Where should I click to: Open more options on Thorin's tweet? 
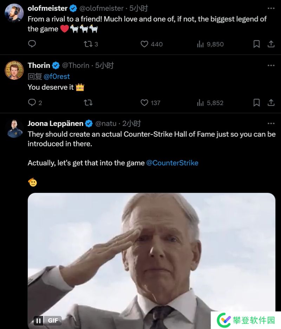coord(271,65)
